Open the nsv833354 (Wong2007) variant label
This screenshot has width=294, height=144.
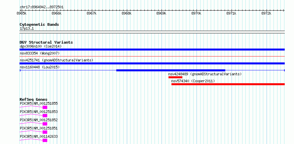tap(40, 54)
